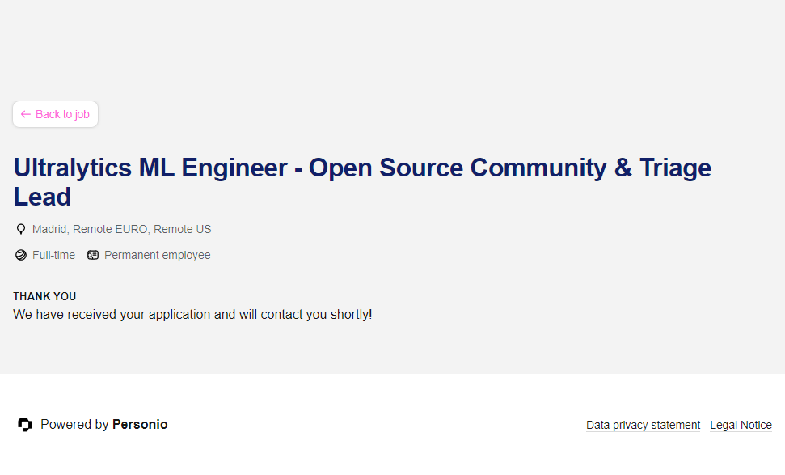
Task: Open the Legal Notice link
Action: click(741, 425)
